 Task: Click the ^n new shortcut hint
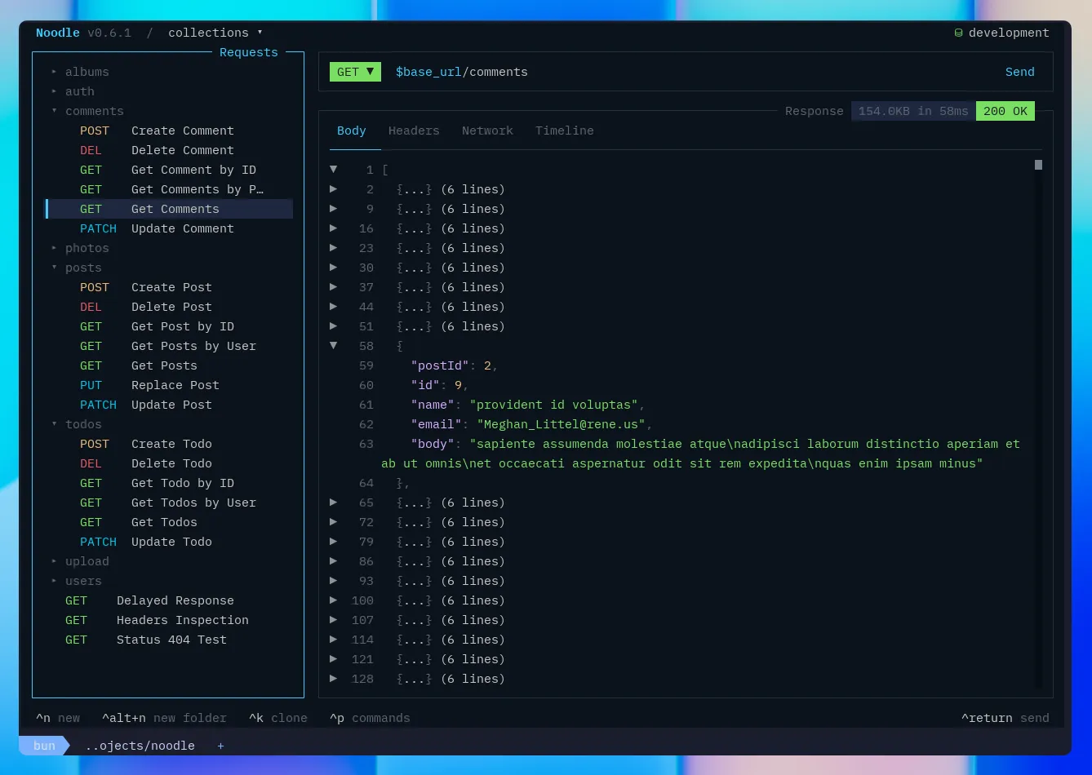[x=58, y=718]
